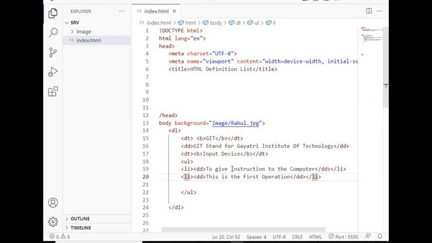Change end of line sequence CRLF

point(297,237)
